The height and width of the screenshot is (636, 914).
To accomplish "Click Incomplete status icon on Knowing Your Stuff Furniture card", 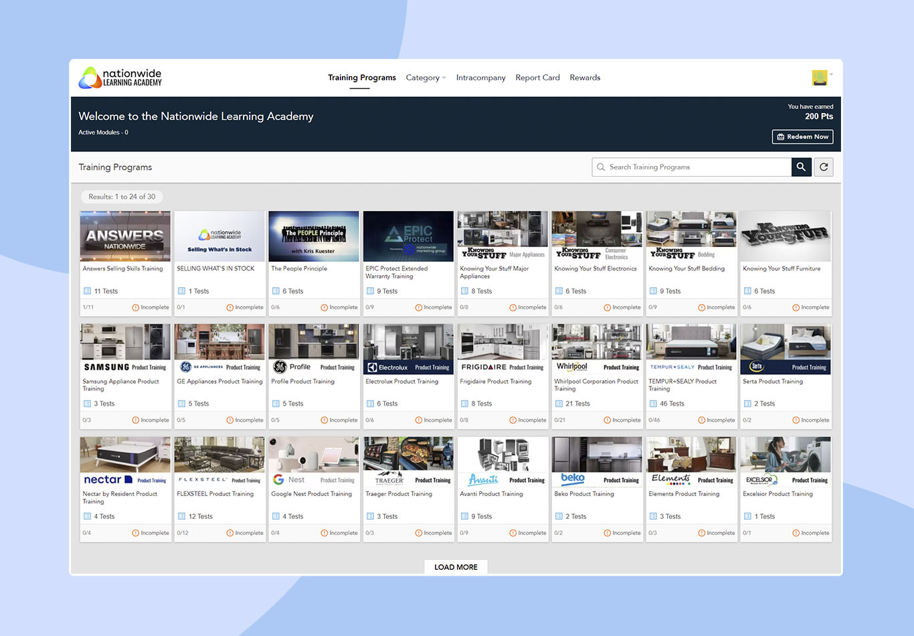I will [796, 308].
